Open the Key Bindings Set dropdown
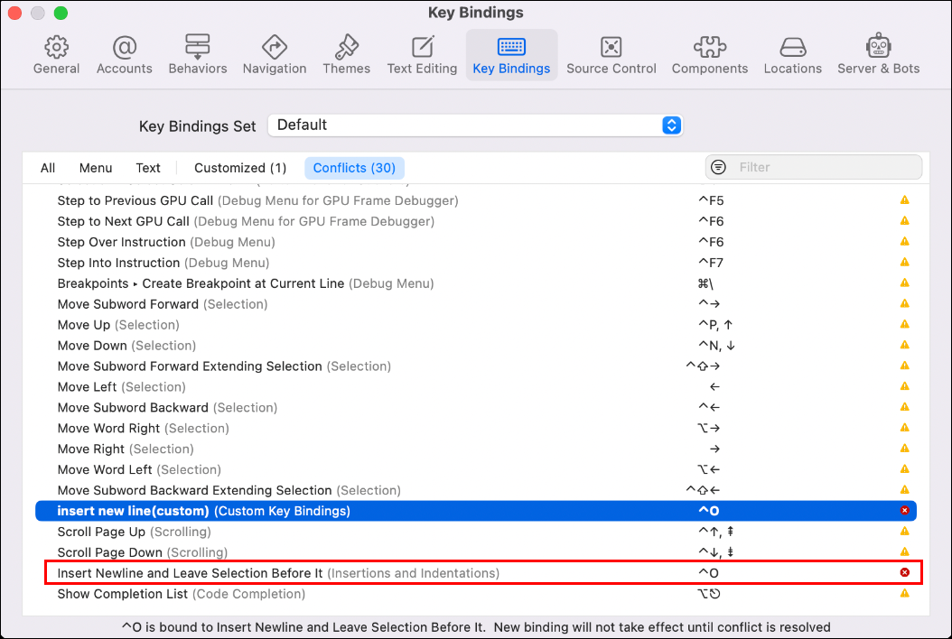Screen dimensions: 952x639 475,125
